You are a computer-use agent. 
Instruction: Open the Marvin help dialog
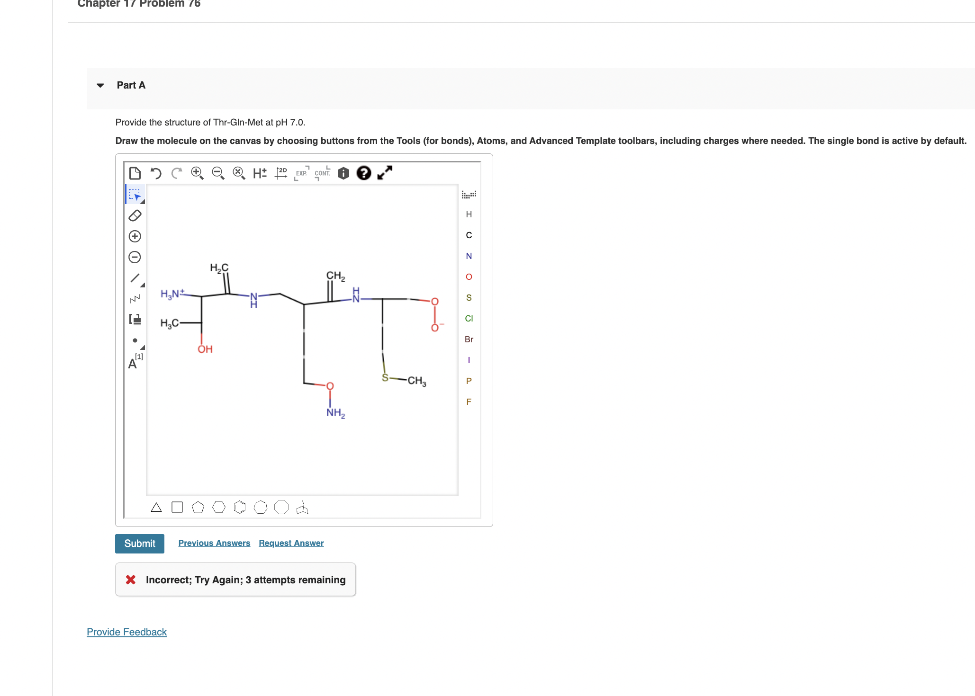click(x=363, y=173)
